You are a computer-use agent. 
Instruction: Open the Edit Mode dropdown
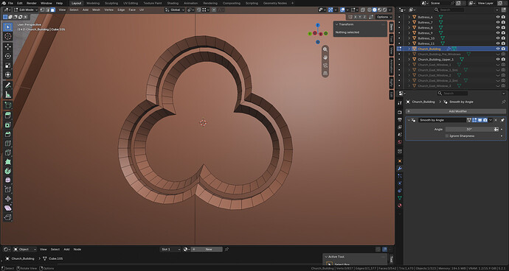(26, 10)
